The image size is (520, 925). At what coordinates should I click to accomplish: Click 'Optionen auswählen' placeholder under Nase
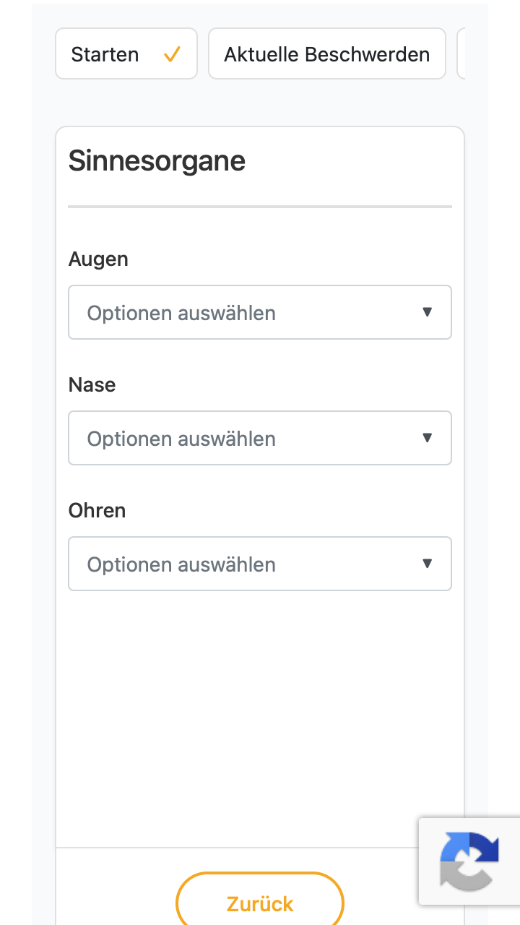pyautogui.click(x=181, y=439)
